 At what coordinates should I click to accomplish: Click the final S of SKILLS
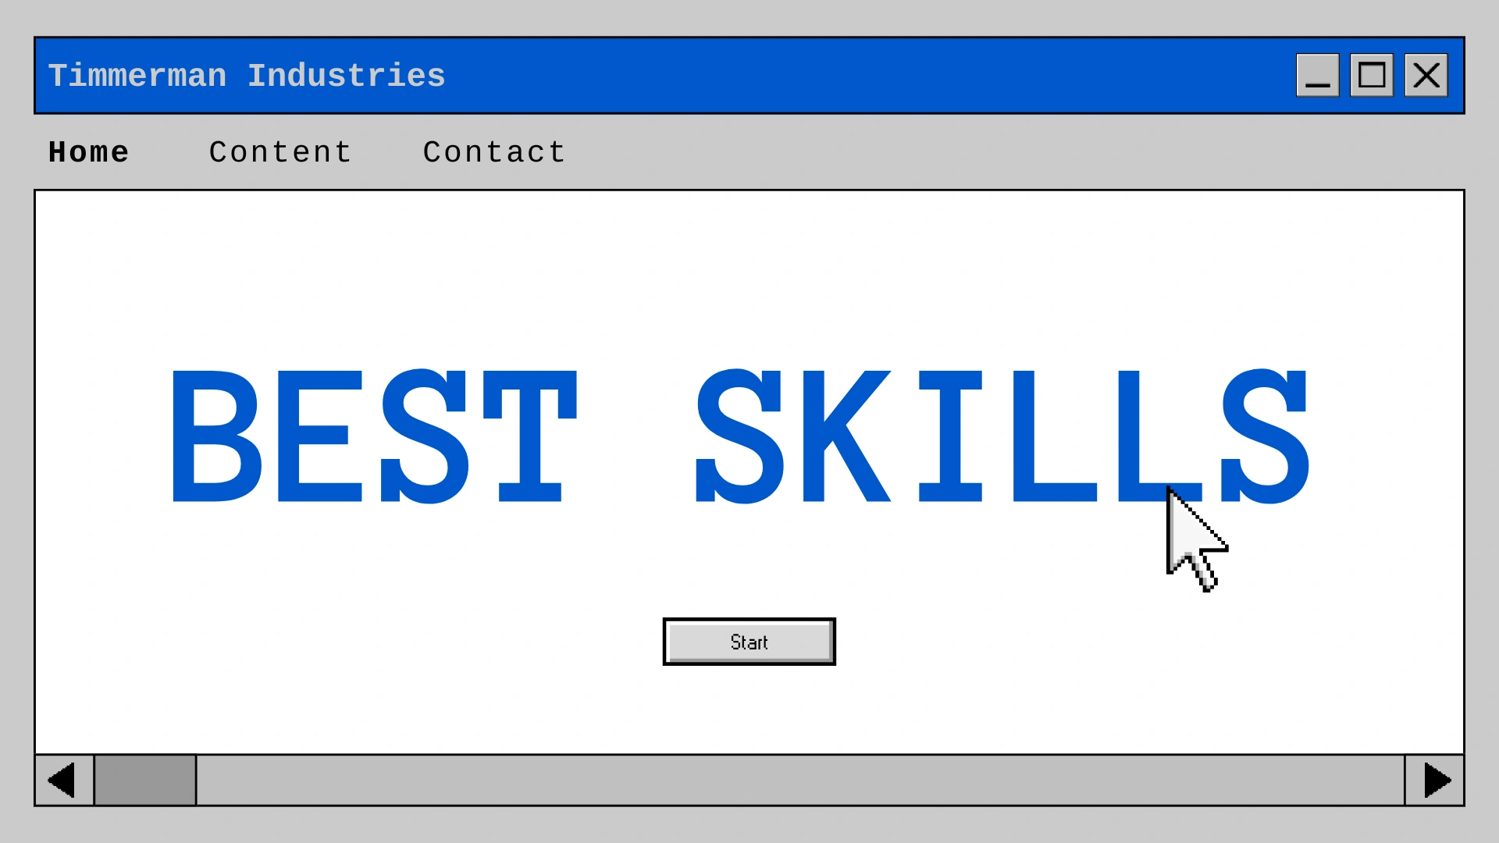[1265, 437]
